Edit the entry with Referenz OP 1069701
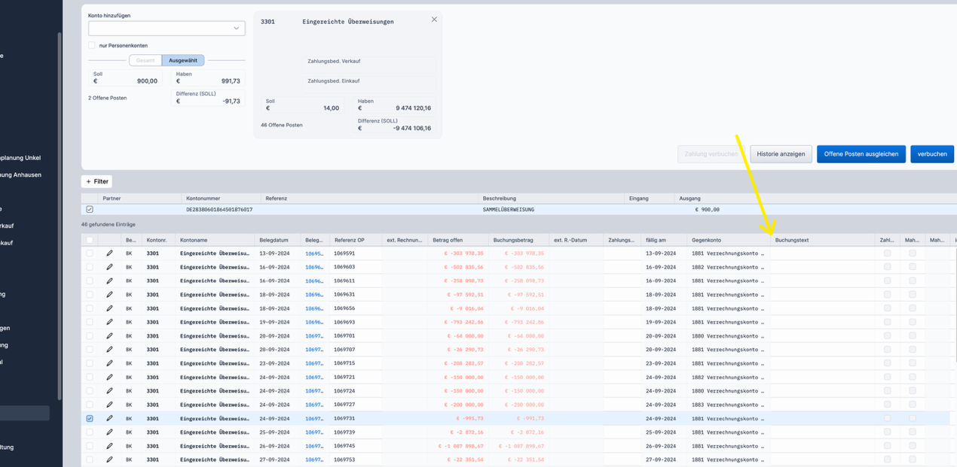The width and height of the screenshot is (957, 467). (x=109, y=336)
